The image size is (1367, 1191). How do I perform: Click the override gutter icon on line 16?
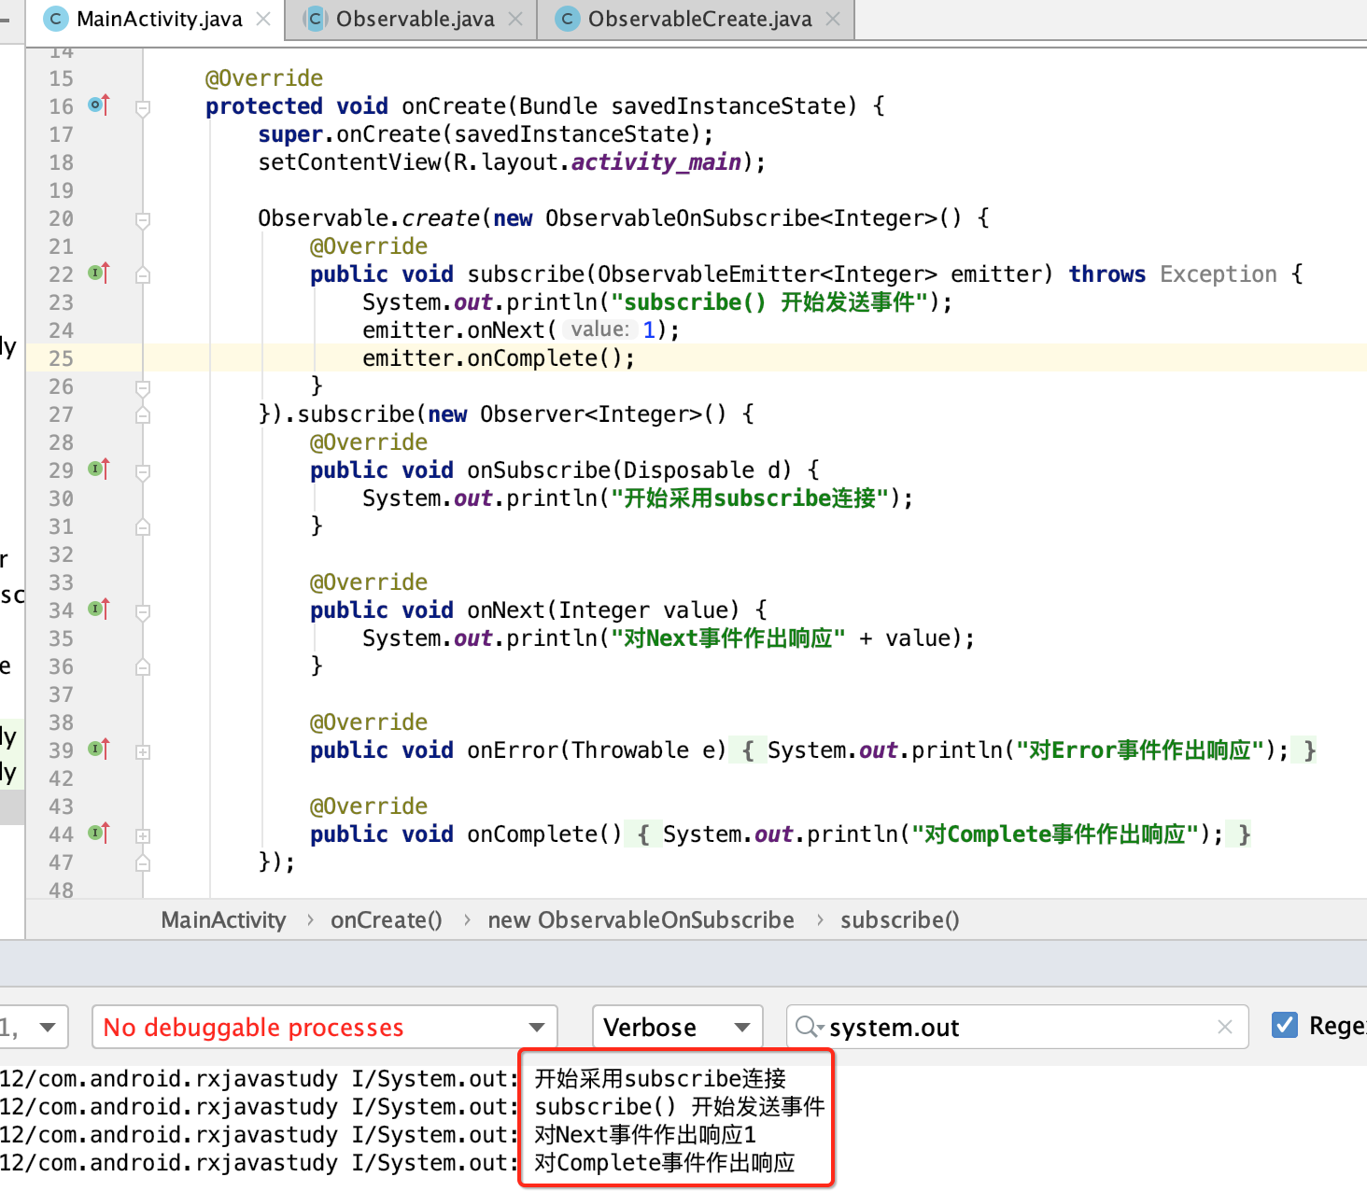coord(99,105)
